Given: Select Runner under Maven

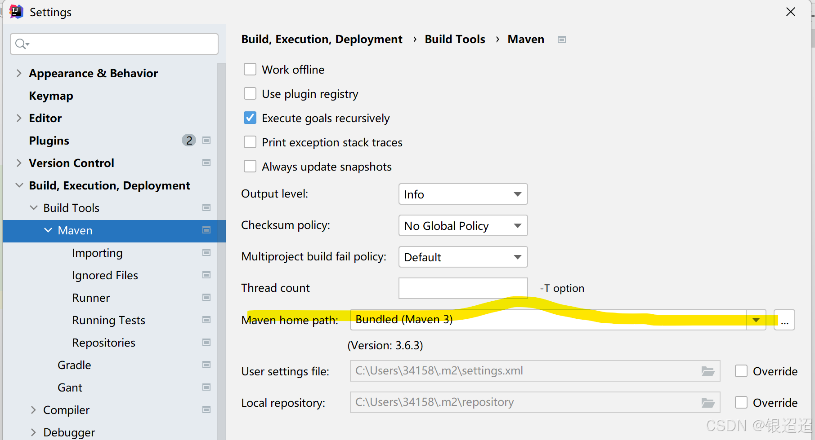Looking at the screenshot, I should 91,298.
